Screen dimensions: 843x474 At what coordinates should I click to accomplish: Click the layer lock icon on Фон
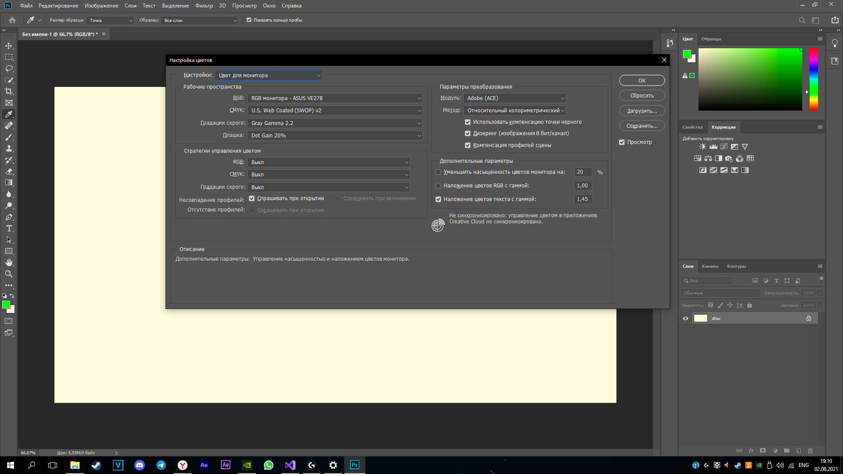click(x=809, y=318)
